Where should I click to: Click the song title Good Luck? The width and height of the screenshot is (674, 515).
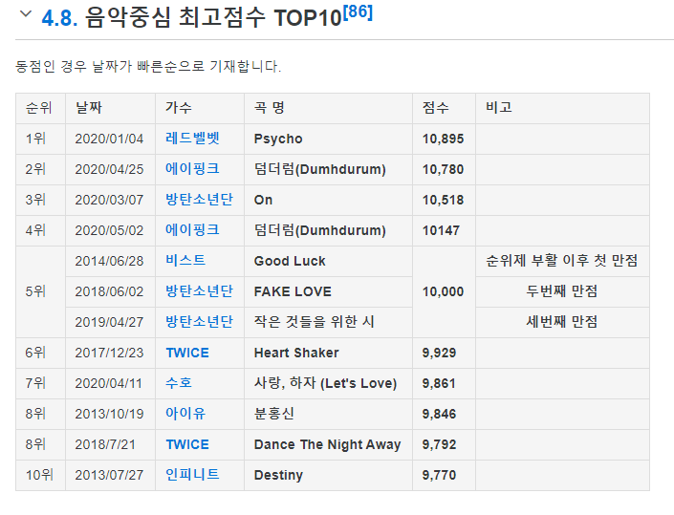[x=290, y=261]
